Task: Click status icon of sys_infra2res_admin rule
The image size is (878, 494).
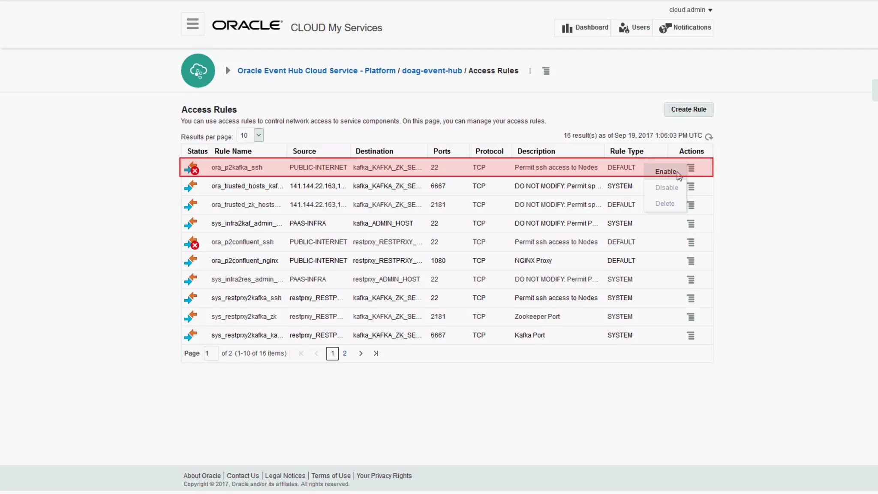Action: pyautogui.click(x=191, y=279)
